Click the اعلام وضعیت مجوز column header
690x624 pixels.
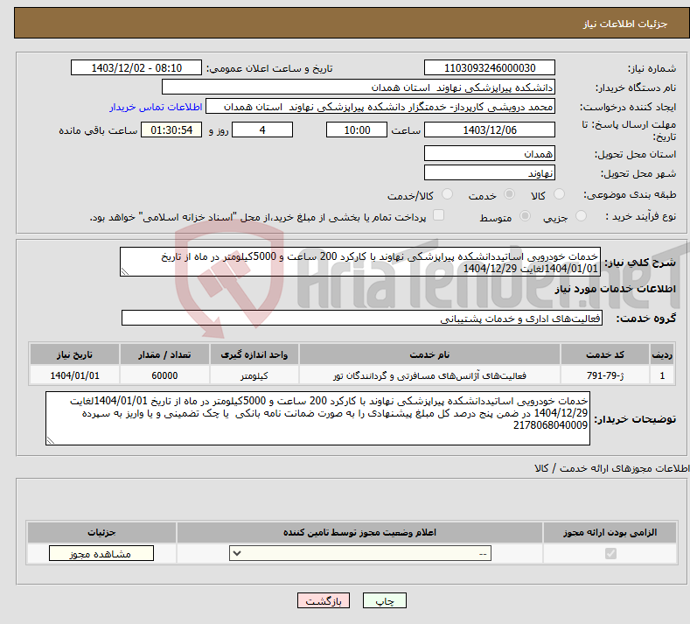point(359,532)
